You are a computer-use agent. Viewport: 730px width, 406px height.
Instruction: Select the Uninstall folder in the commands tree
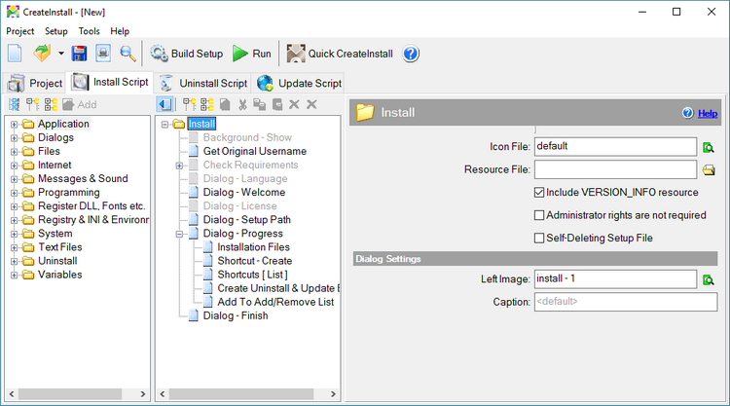pyautogui.click(x=57, y=261)
